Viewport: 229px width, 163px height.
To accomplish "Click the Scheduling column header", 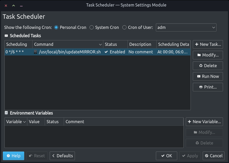I will click(x=18, y=44).
